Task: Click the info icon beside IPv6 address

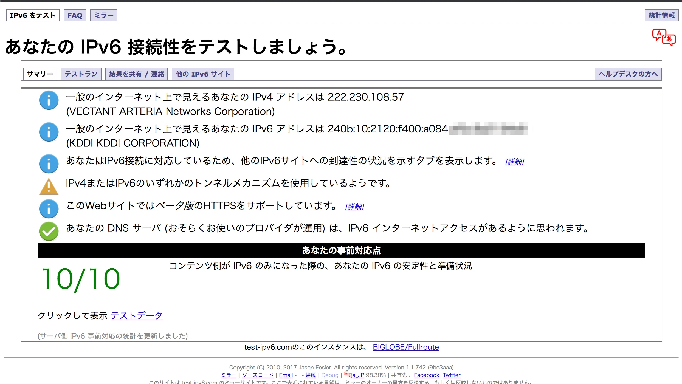Action: [x=49, y=132]
